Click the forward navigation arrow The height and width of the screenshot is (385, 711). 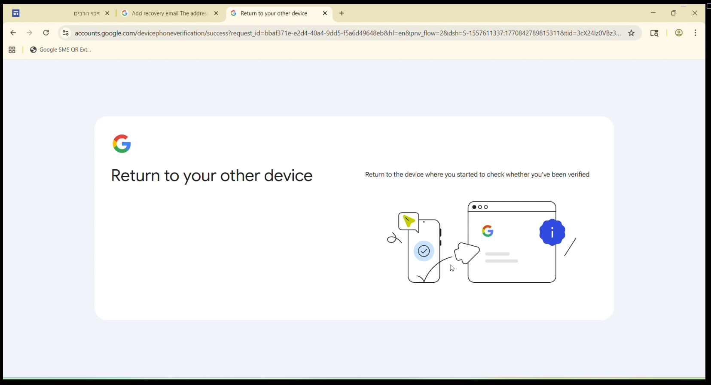30,33
